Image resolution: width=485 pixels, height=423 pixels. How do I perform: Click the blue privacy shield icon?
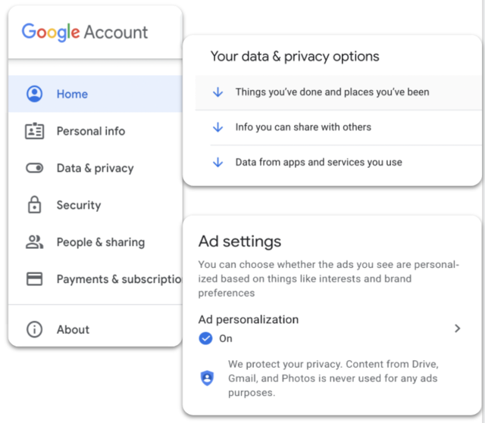[207, 378]
